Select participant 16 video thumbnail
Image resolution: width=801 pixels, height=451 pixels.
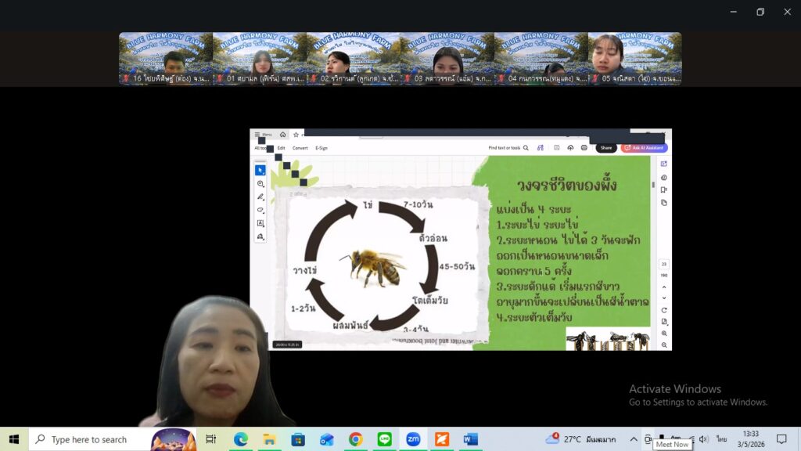pyautogui.click(x=166, y=58)
